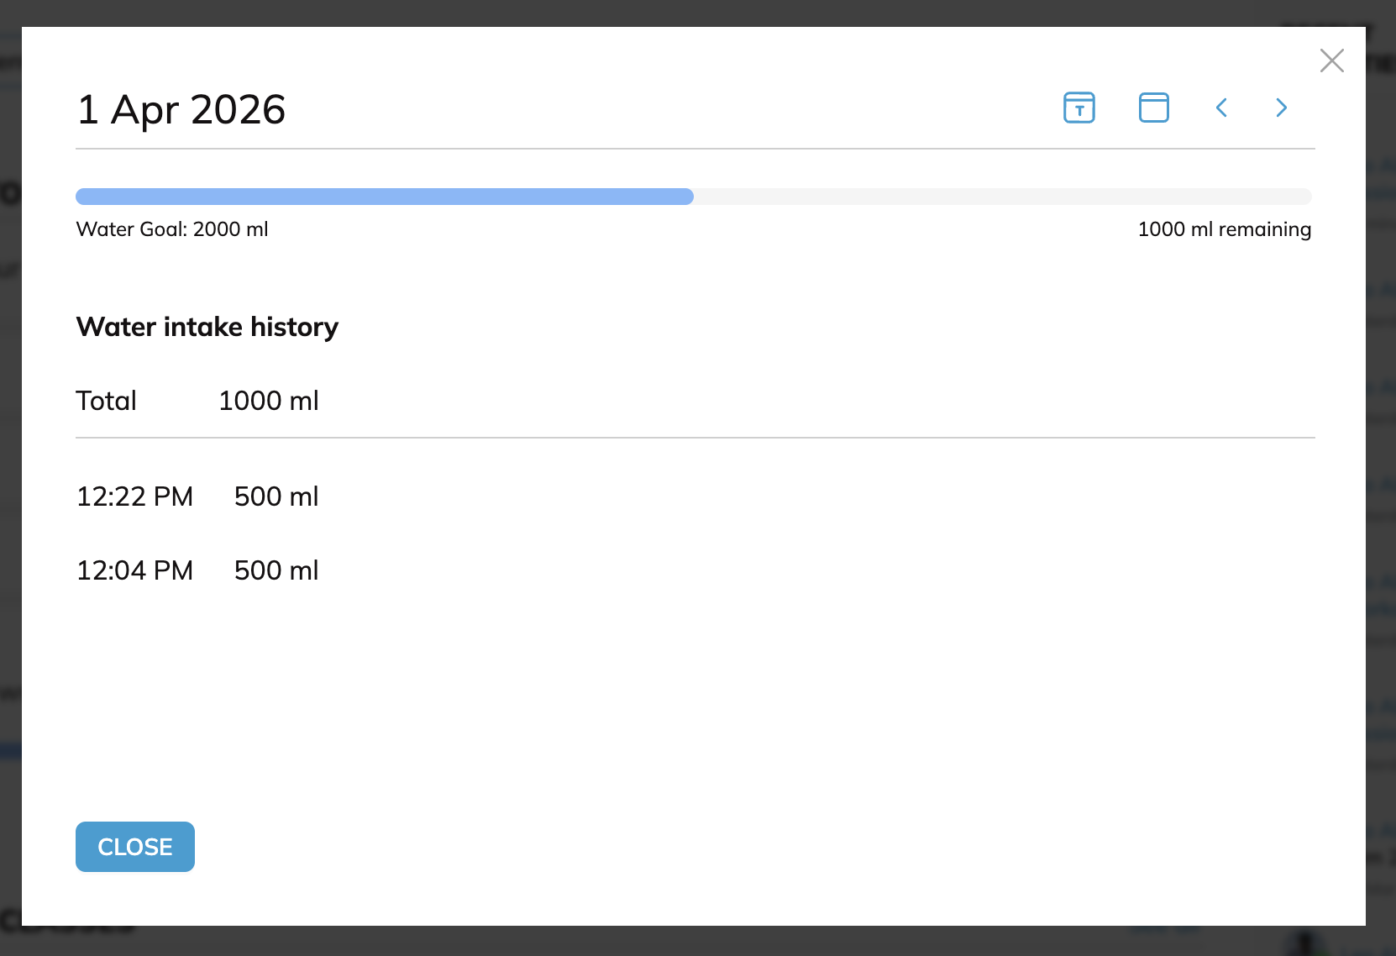Screen dimensions: 1396x956
Task: Click the Water intake history heading
Action: point(207,327)
